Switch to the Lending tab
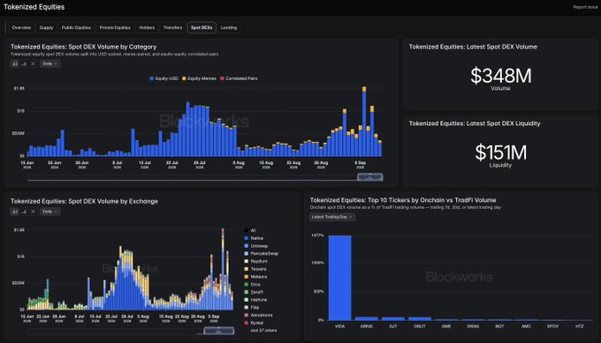 229,27
